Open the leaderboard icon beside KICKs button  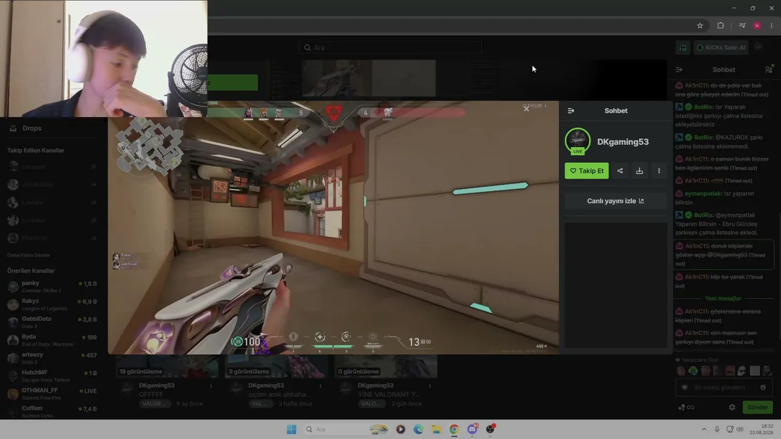[x=683, y=48]
